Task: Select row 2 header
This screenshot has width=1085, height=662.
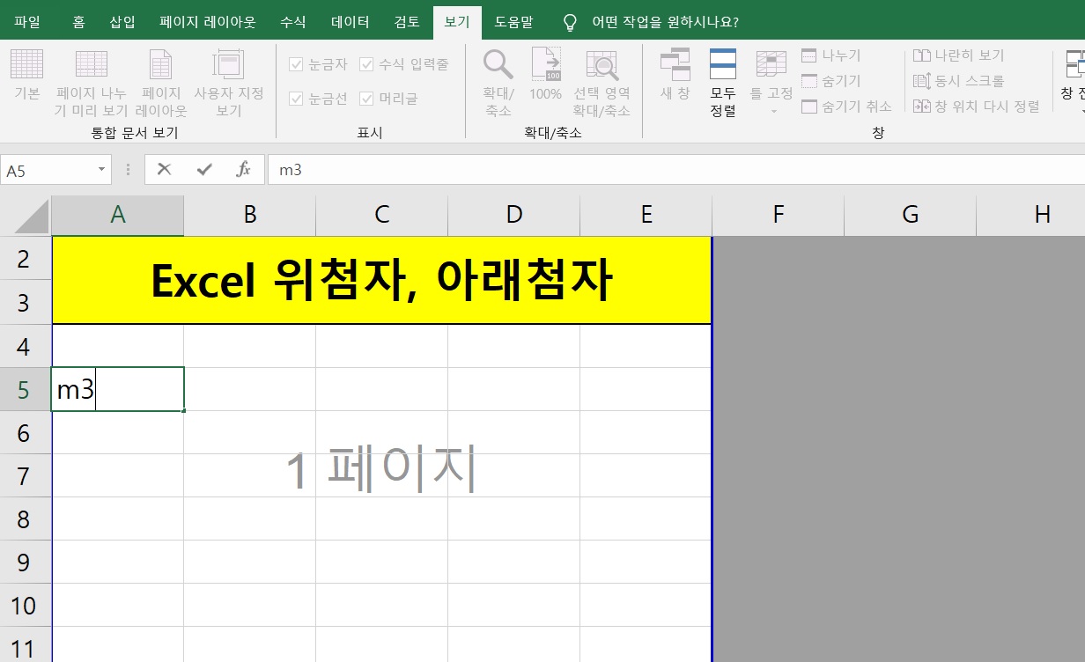Action: point(26,259)
